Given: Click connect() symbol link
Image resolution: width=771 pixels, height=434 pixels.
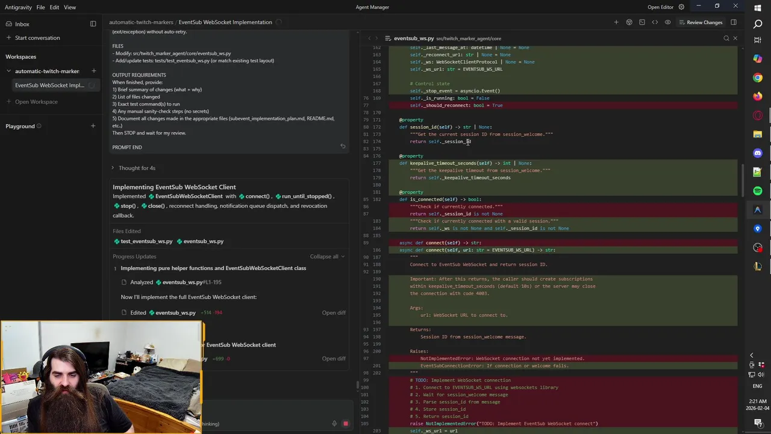Looking at the screenshot, I should point(254,197).
